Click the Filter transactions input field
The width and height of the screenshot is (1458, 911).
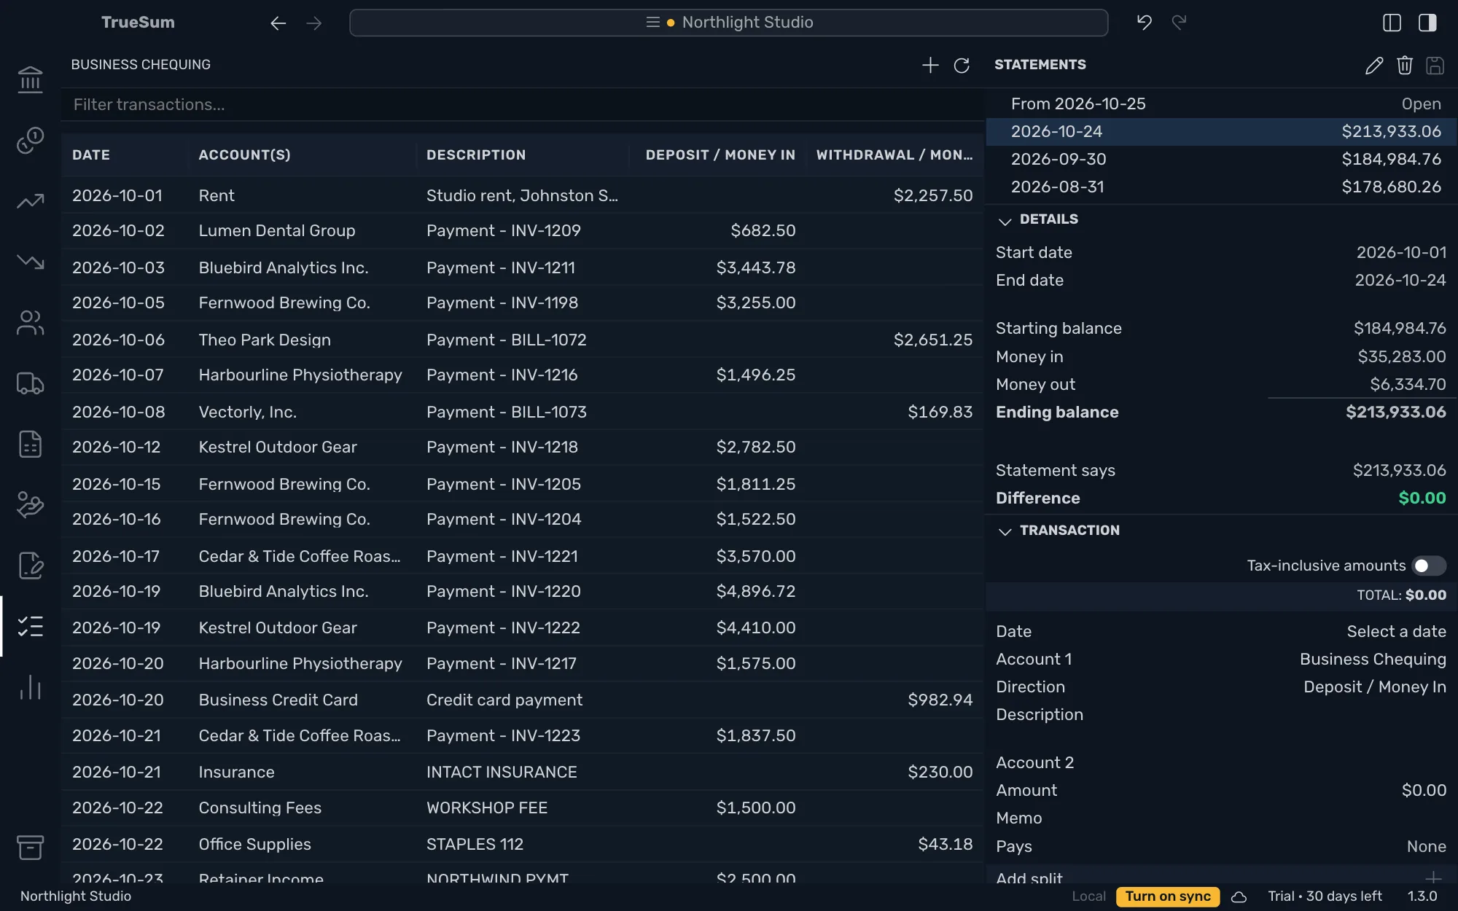click(522, 104)
